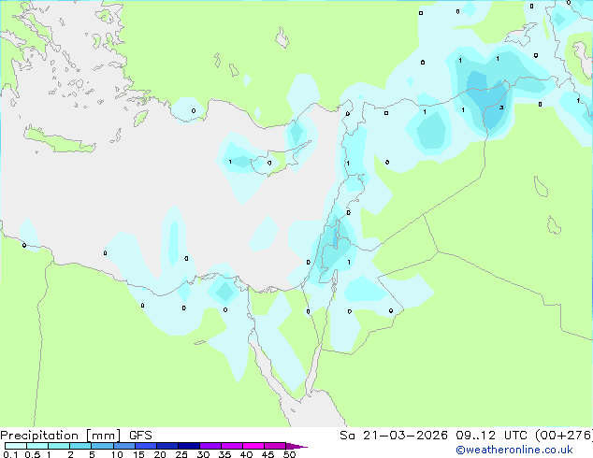Pick the 1–2 mm legend color box
The image size is (593, 458).
59,446
